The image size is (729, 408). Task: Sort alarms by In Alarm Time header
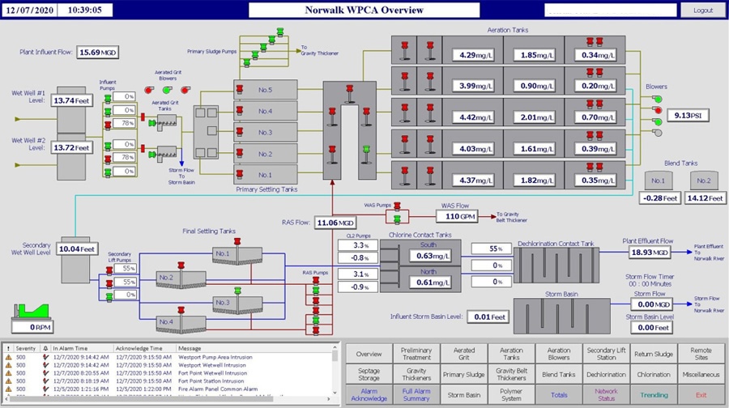pos(82,348)
